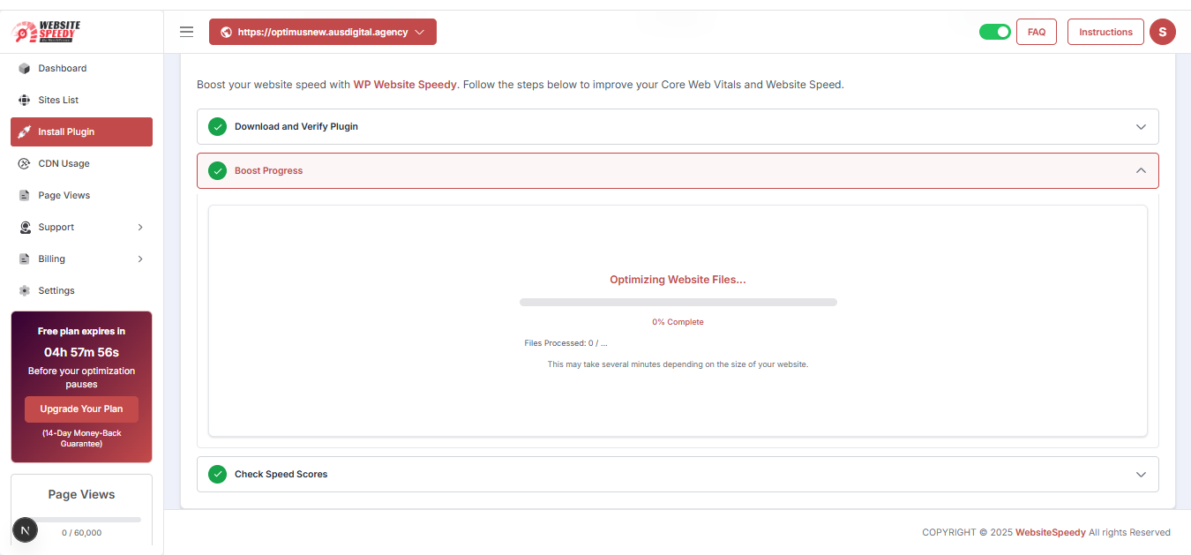Open Settings menu item

(81, 290)
